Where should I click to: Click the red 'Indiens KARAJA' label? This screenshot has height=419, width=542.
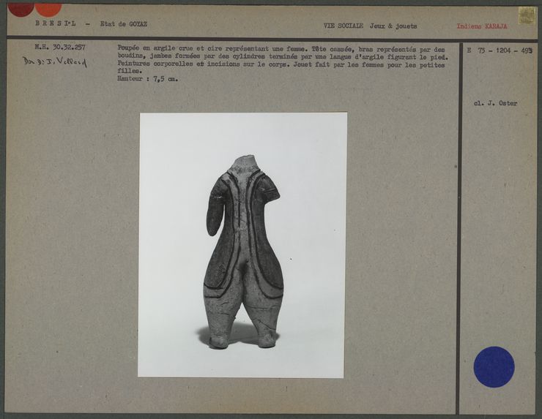[481, 26]
